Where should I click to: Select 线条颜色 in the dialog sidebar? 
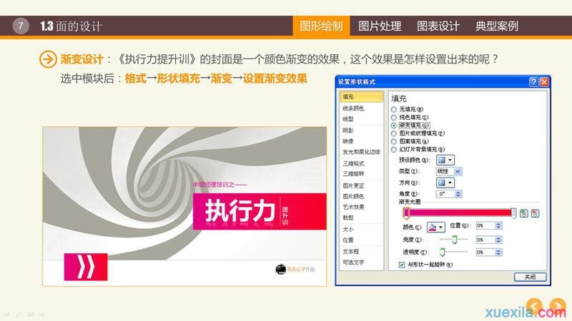coord(353,108)
